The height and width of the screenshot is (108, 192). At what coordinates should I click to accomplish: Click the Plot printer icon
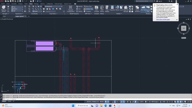(20, 1)
